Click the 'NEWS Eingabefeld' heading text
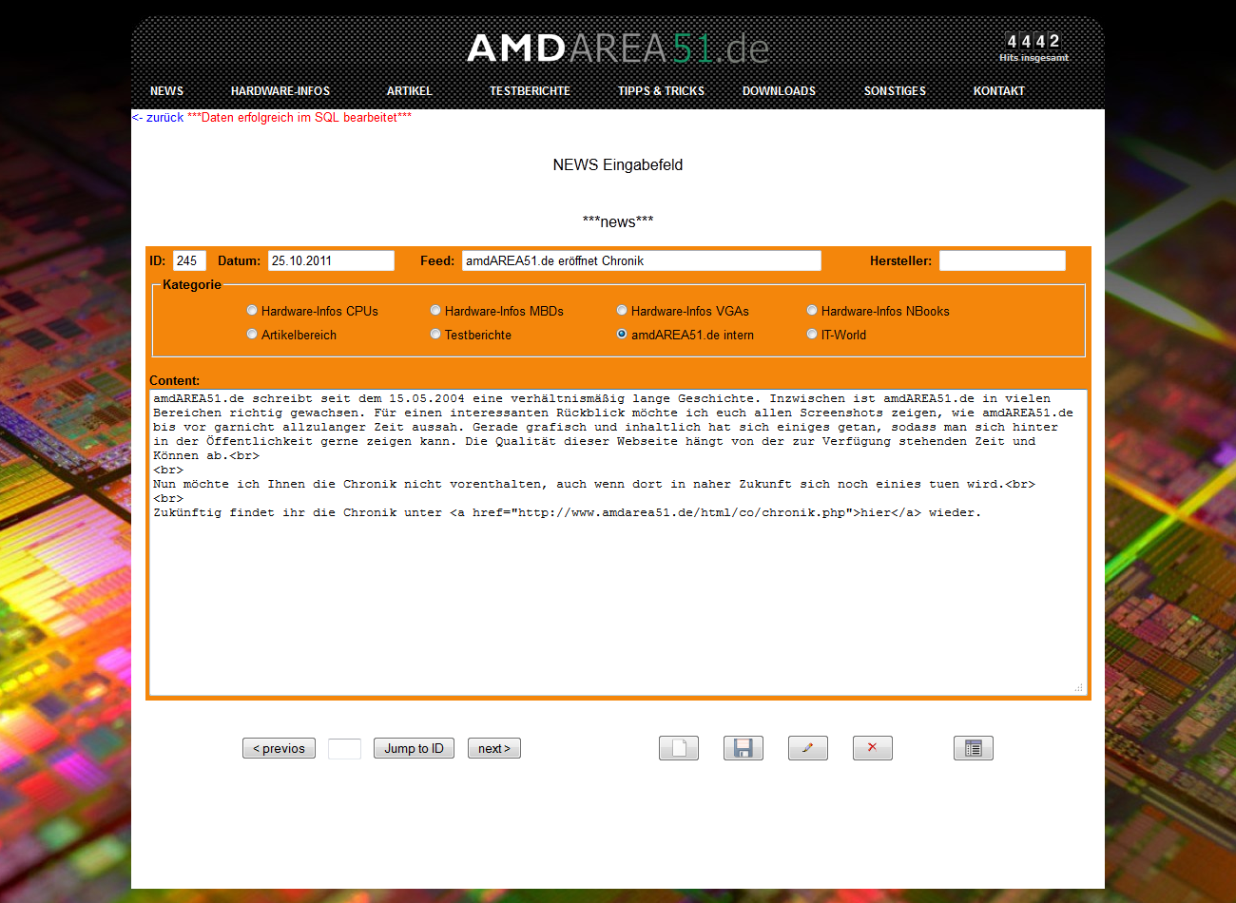The width and height of the screenshot is (1236, 903). (618, 164)
